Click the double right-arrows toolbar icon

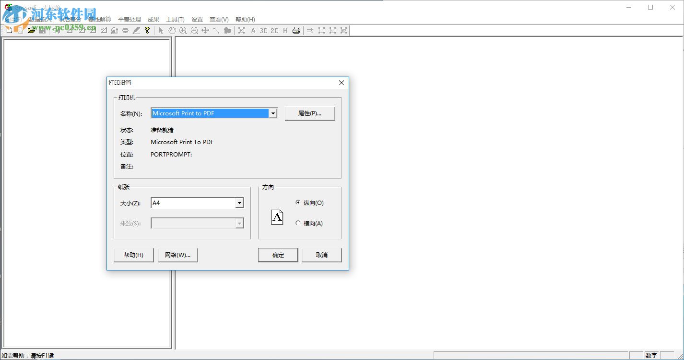[310, 30]
